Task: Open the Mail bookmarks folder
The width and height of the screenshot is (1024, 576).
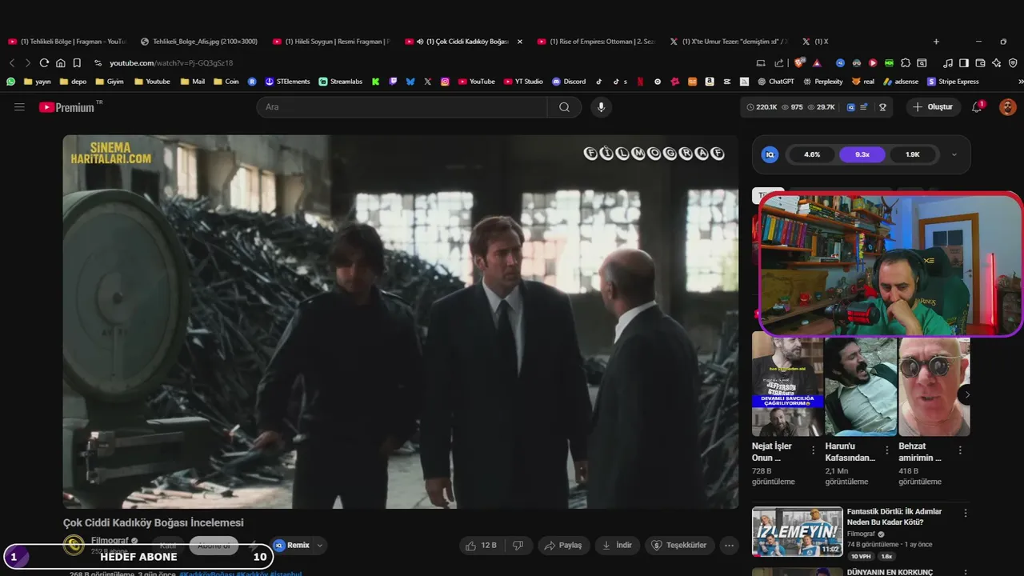Action: [193, 82]
